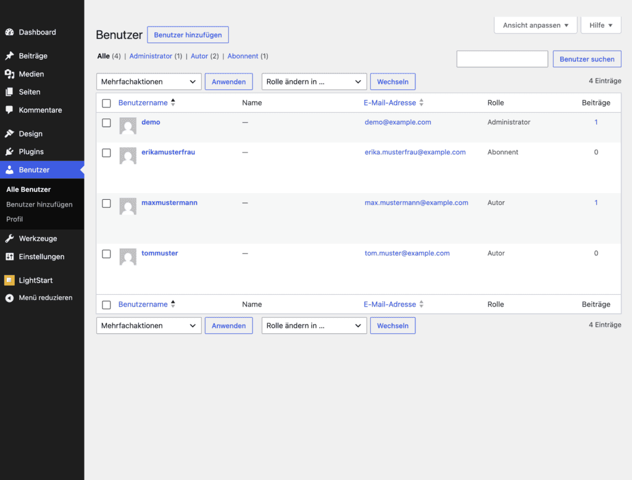Filter users by Administrator role
632x480 pixels.
click(151, 56)
